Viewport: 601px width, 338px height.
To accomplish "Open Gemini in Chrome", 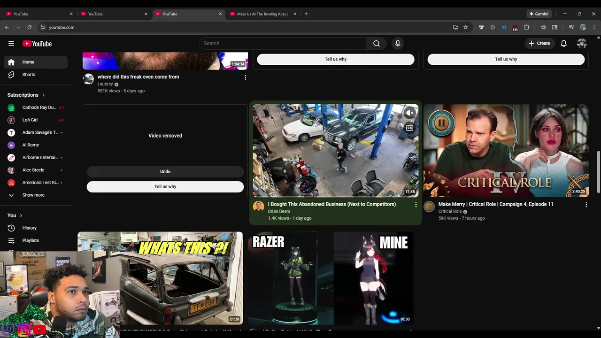I will pos(539,14).
